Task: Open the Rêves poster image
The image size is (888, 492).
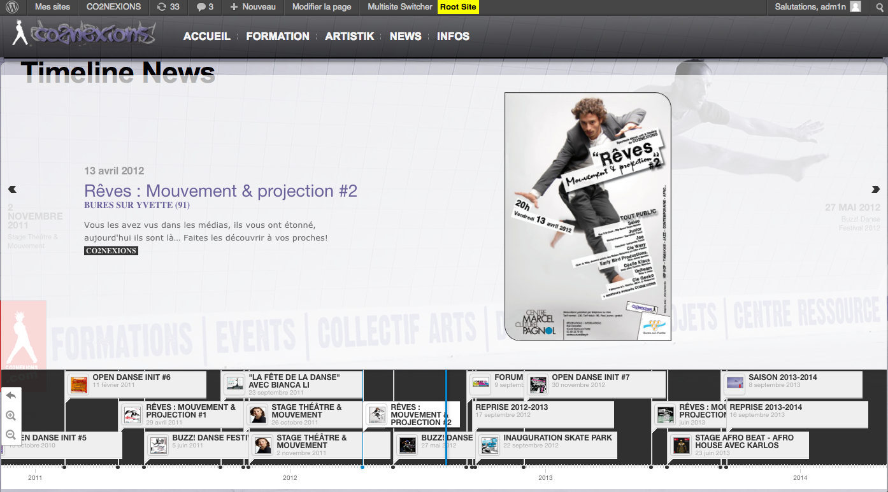Action: [588, 216]
